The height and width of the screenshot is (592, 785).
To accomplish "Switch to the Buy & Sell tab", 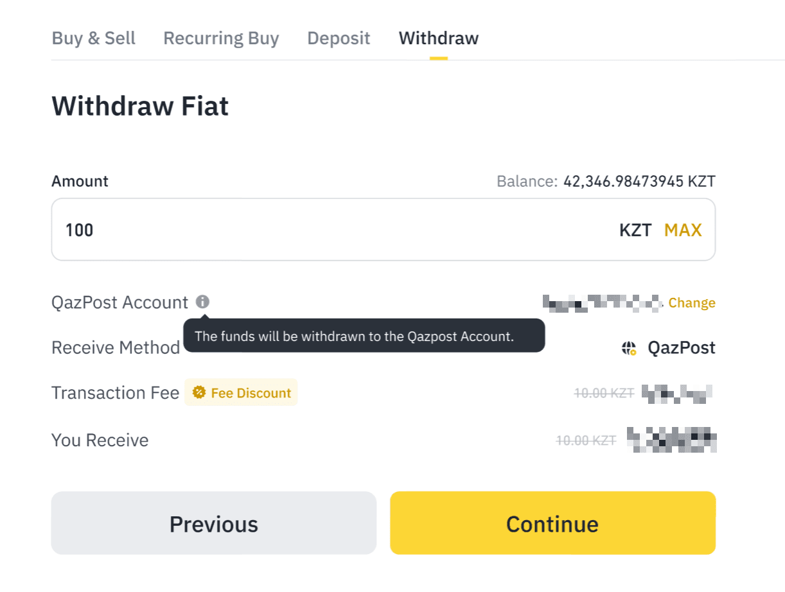I will 94,39.
